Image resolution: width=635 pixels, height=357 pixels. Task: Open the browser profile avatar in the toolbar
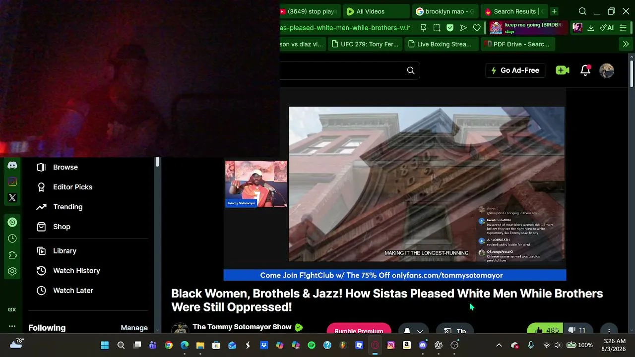(x=577, y=28)
